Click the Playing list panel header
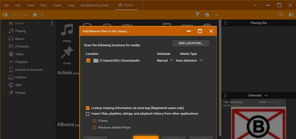 (x=258, y=23)
